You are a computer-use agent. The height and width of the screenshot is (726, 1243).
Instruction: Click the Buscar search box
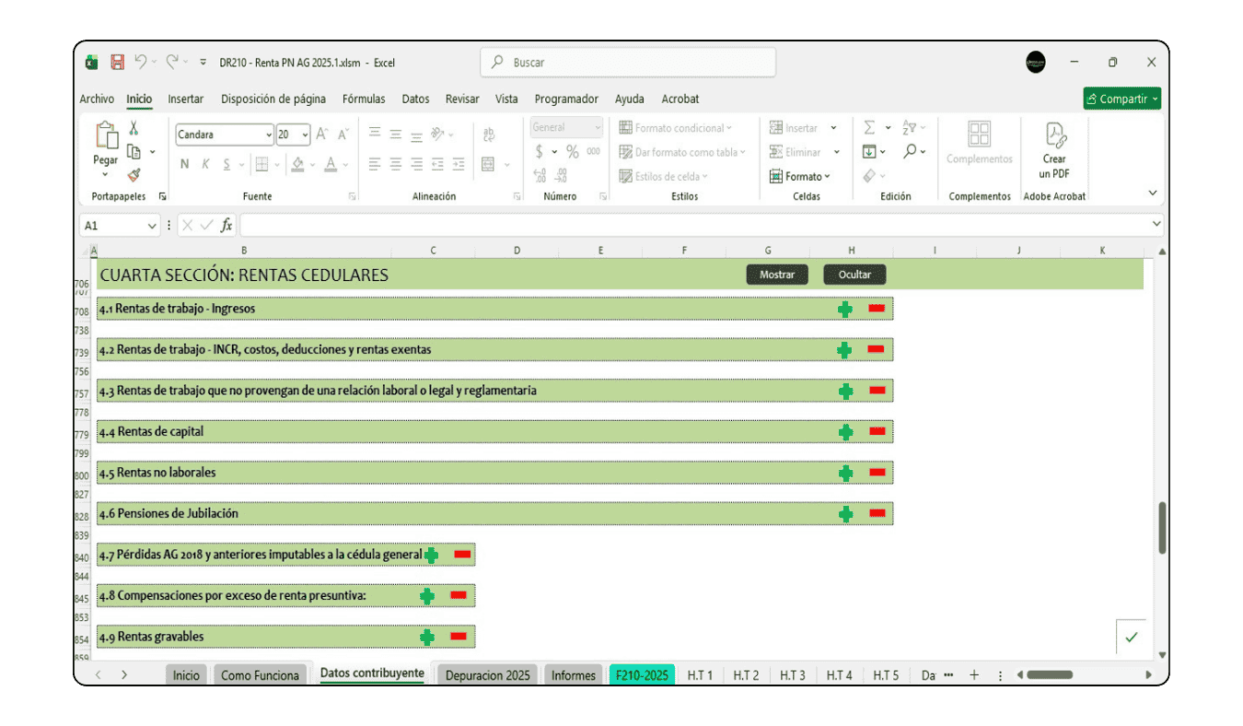[x=628, y=63]
